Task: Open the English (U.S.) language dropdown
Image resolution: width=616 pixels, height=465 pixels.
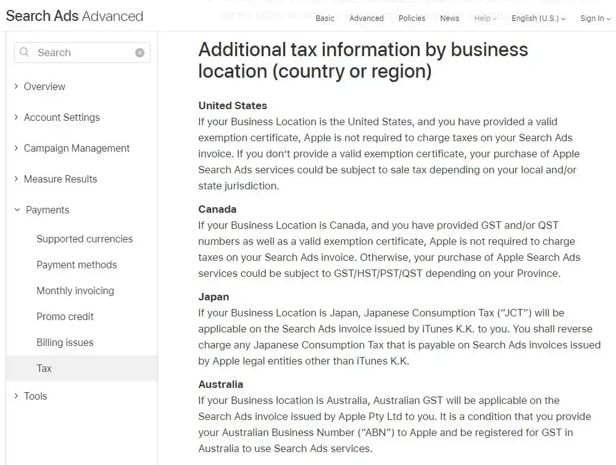Action: point(538,18)
